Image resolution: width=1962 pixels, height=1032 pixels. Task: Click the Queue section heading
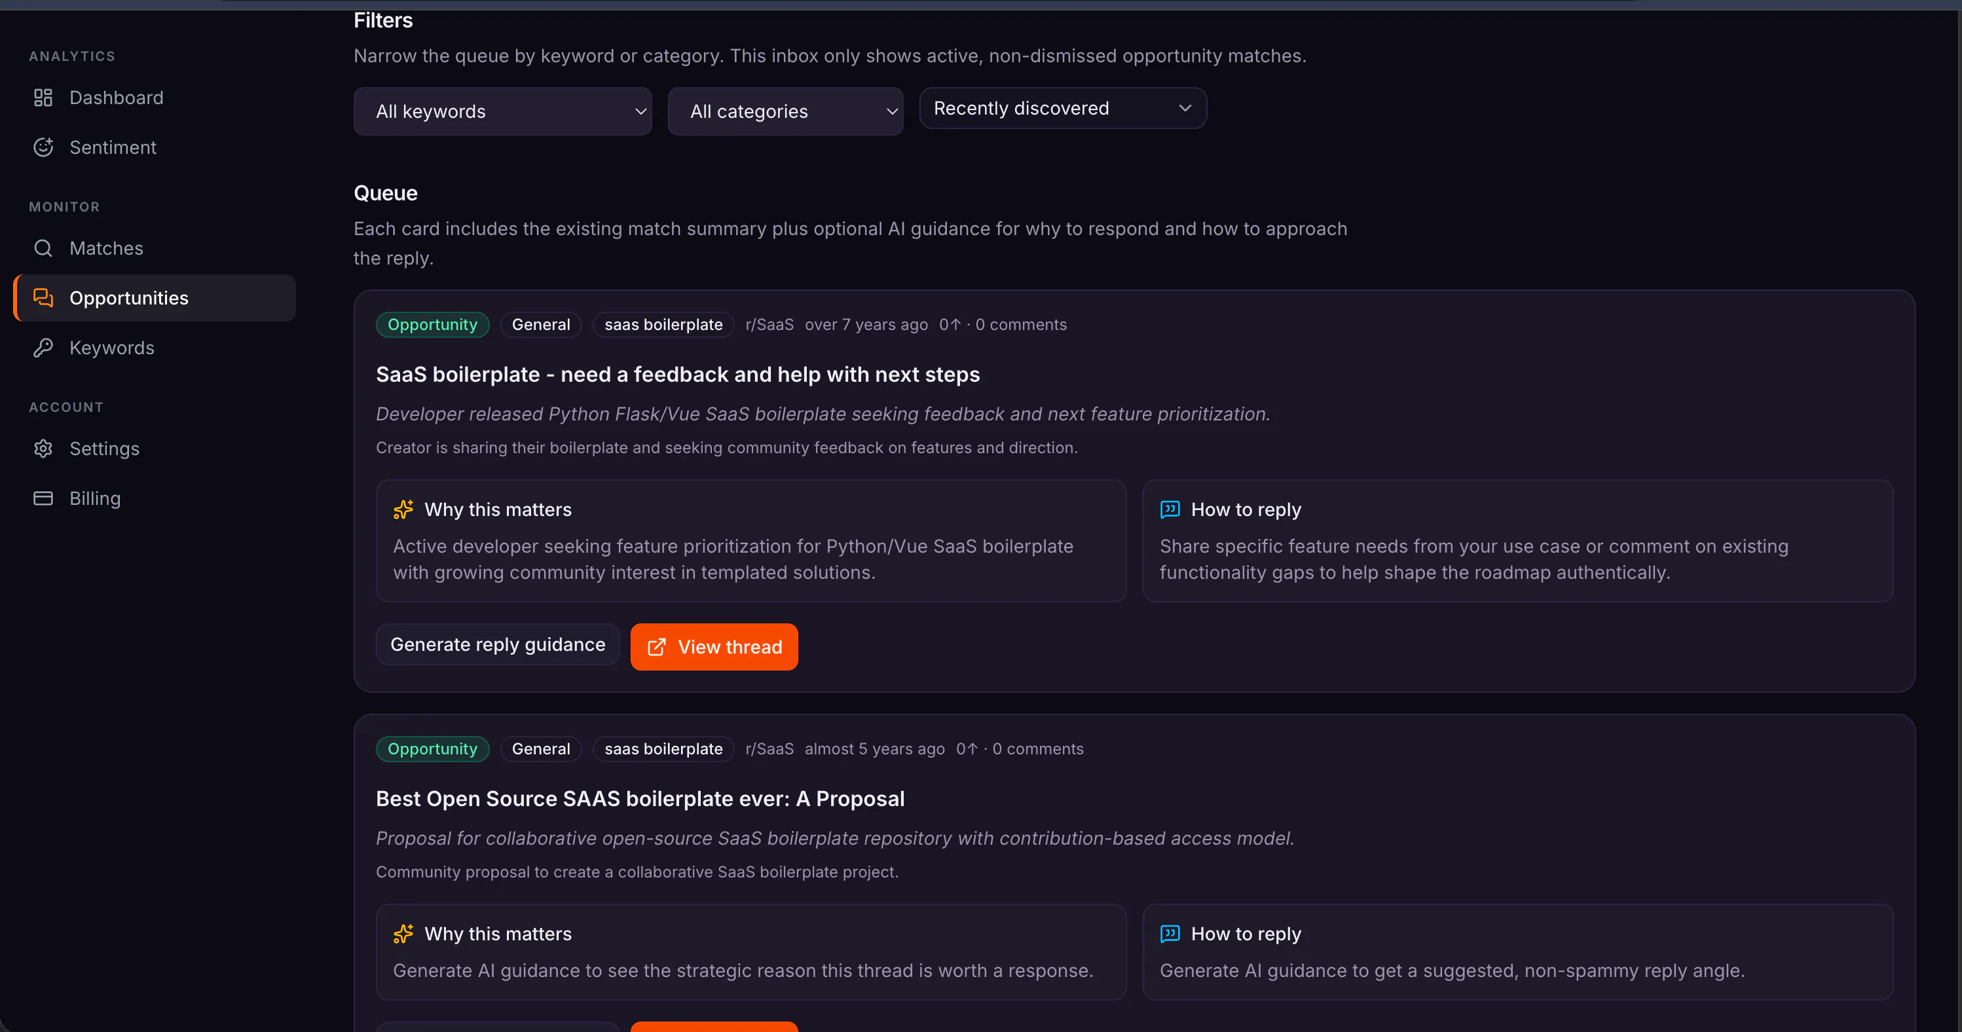coord(385,193)
